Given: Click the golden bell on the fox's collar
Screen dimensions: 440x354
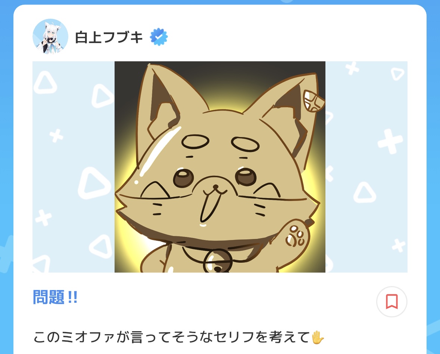Looking at the screenshot, I should click(216, 262).
